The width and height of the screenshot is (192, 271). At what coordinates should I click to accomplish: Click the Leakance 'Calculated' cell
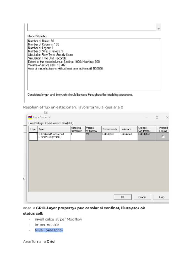[129, 136]
